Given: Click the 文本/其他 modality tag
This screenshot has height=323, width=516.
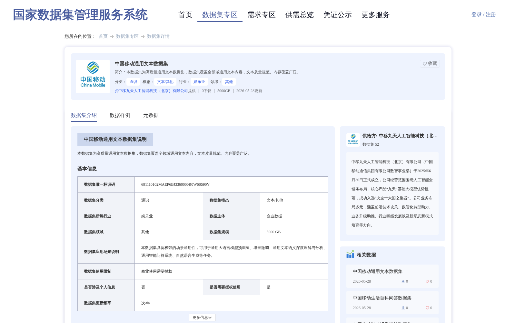Looking at the screenshot, I should click(x=165, y=82).
